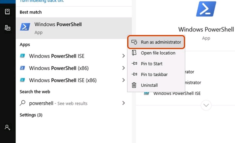This screenshot has height=143, width=235.
Task: Open the devices icon in left sidebar
Action: [8, 28]
